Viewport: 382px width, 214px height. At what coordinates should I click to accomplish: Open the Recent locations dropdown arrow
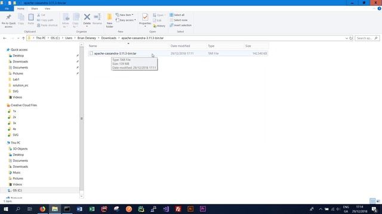tap(19, 38)
